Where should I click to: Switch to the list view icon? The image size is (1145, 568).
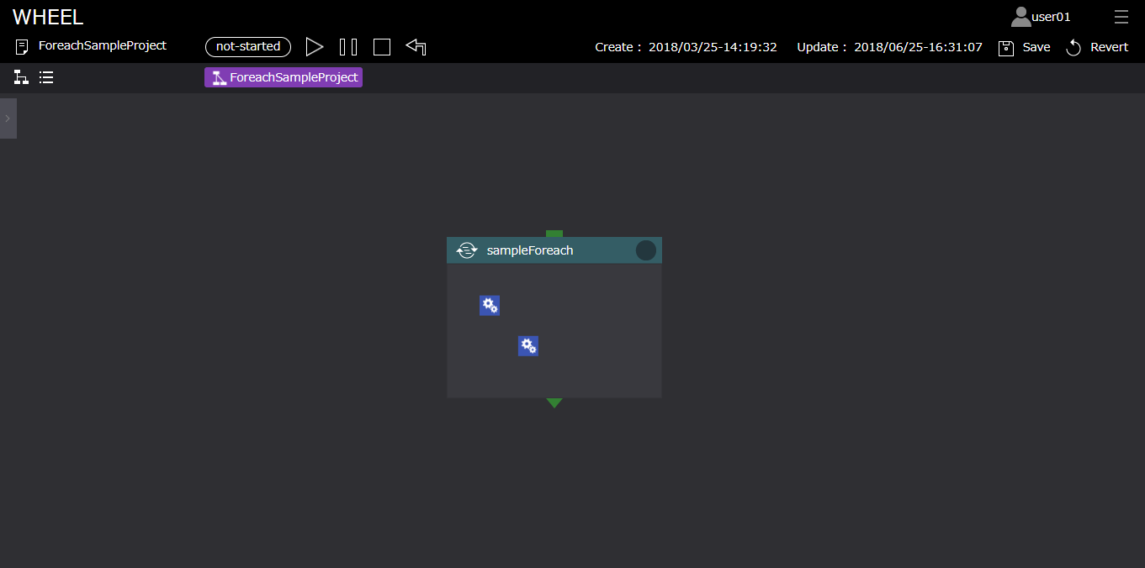(46, 77)
